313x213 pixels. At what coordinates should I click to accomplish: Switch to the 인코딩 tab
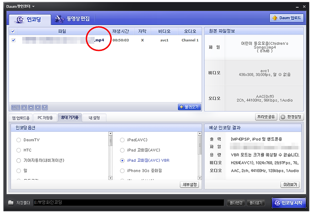tap(30, 20)
